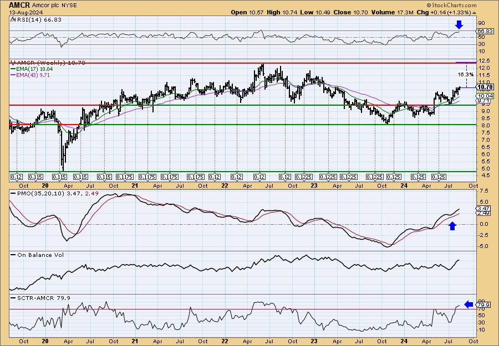This screenshot has width=499, height=346.
Task: Click the AMCR ticker symbol in the header
Action: 19,5
